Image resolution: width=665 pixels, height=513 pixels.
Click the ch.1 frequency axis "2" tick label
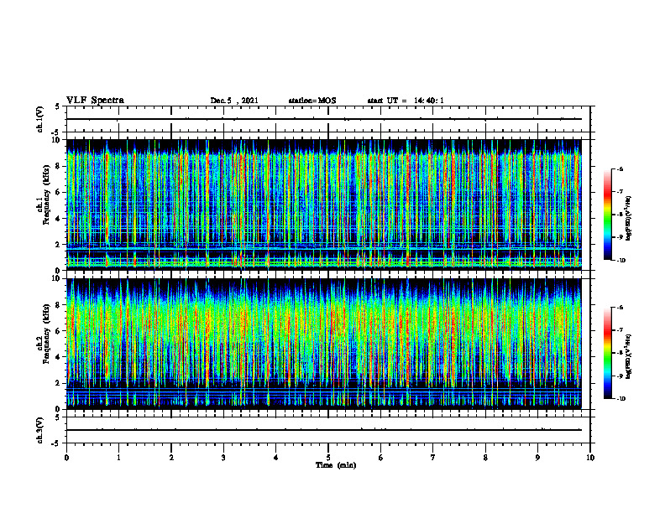click(58, 245)
